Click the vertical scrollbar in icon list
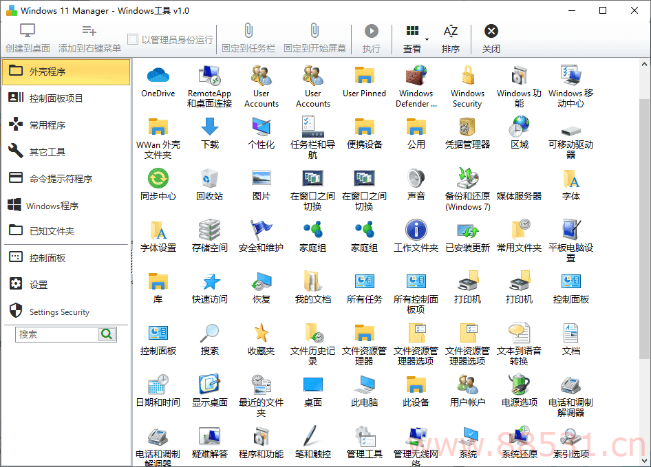 click(x=644, y=227)
